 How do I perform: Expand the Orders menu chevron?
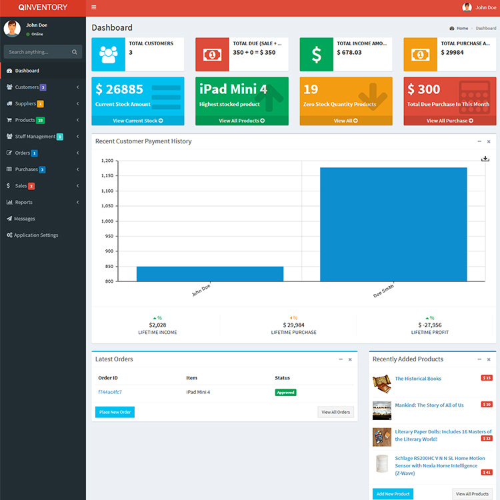pos(77,153)
